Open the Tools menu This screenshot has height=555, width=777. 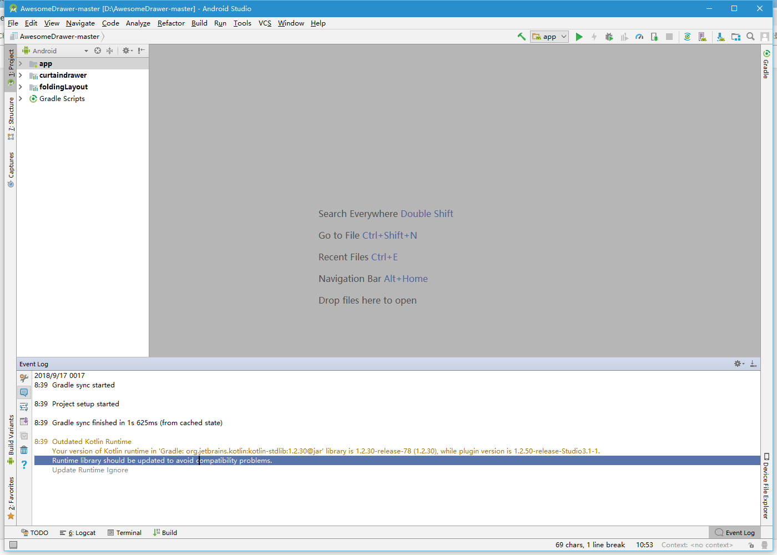pos(242,23)
